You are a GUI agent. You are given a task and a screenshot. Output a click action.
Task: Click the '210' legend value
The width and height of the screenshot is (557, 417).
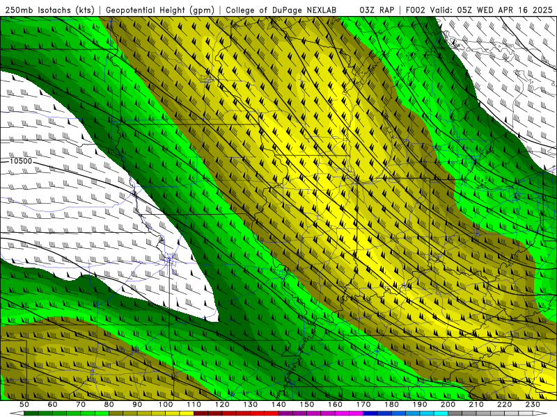click(x=476, y=404)
